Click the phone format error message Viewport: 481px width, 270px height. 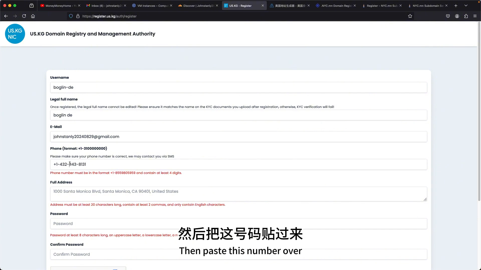(x=116, y=173)
